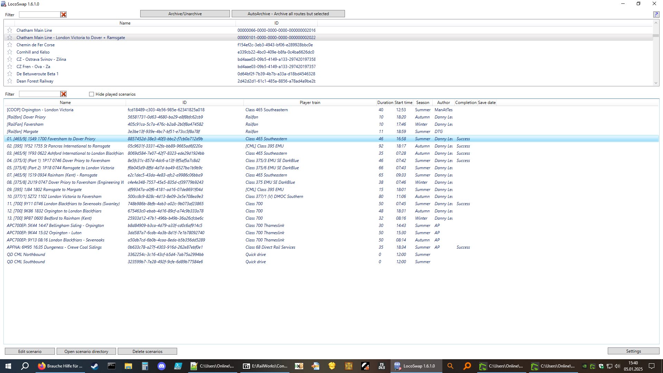The height and width of the screenshot is (373, 663).
Task: Enable Hide played scenarios checkbox
Action: point(92,94)
